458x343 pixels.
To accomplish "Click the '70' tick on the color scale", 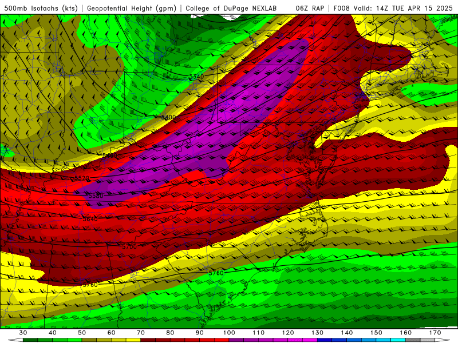I will click(x=141, y=333).
